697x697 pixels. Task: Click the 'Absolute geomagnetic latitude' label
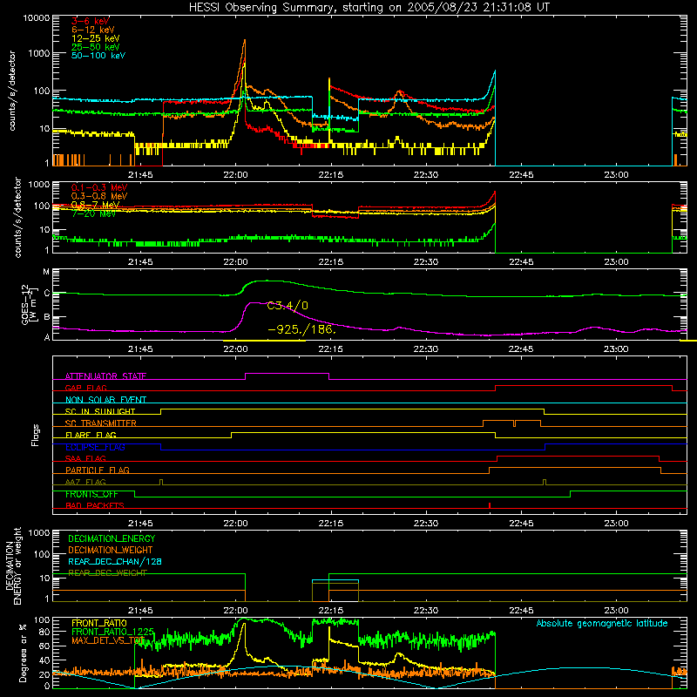[602, 623]
